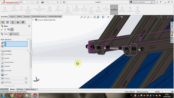Toggle the distance mate icon beside 1.00mm
174x98 pixels.
click(2, 78)
